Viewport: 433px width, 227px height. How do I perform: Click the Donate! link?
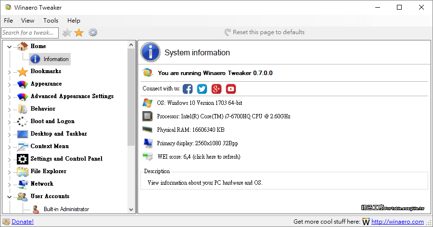coord(23,222)
